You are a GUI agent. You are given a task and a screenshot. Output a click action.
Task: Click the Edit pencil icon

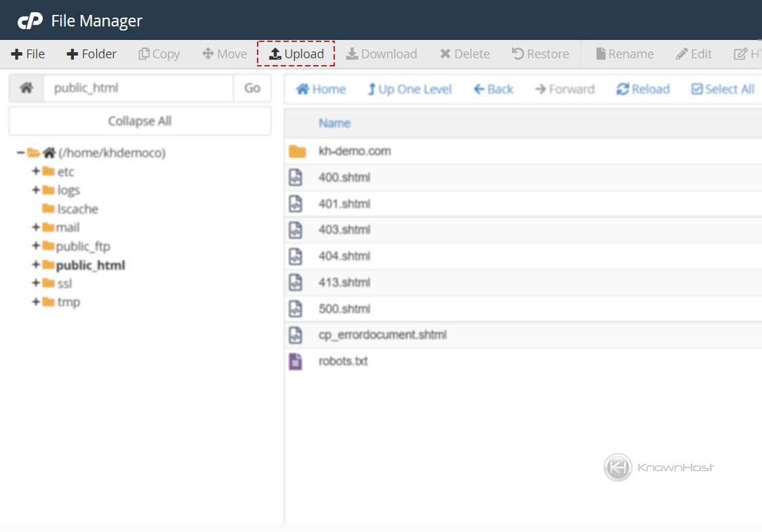[682, 54]
